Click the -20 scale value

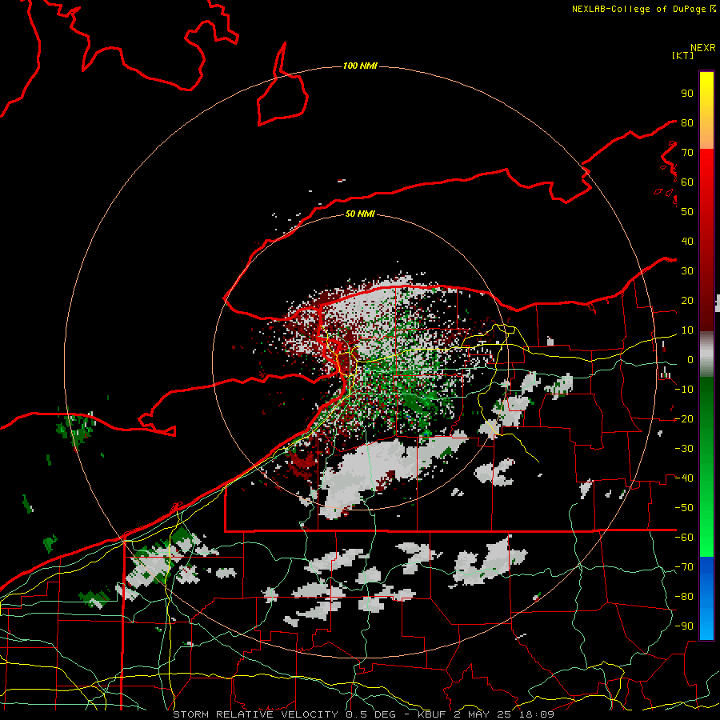[x=684, y=419]
